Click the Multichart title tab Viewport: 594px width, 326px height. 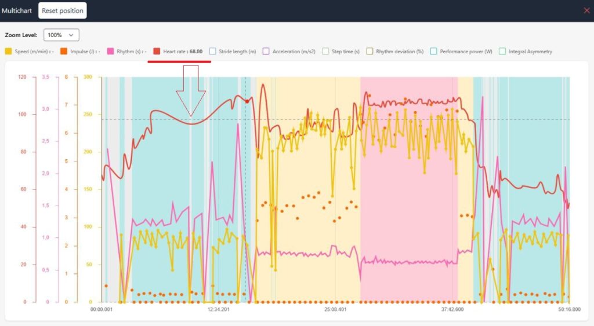click(x=17, y=10)
